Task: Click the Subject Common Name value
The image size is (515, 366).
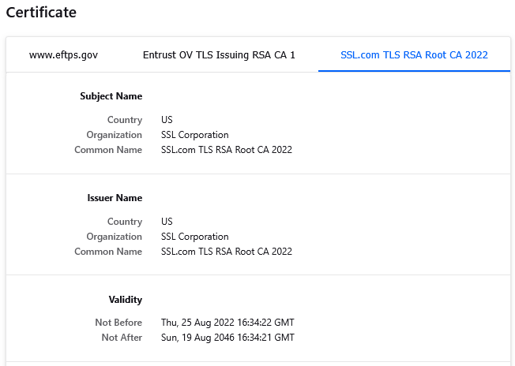Action: point(226,150)
